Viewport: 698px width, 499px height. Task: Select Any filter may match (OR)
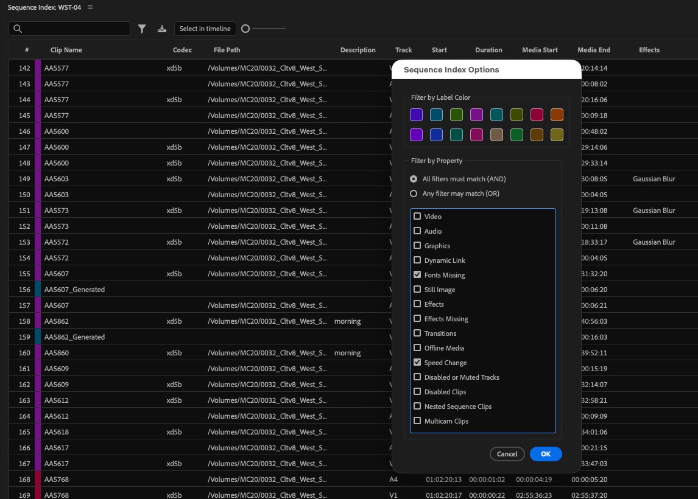click(414, 194)
